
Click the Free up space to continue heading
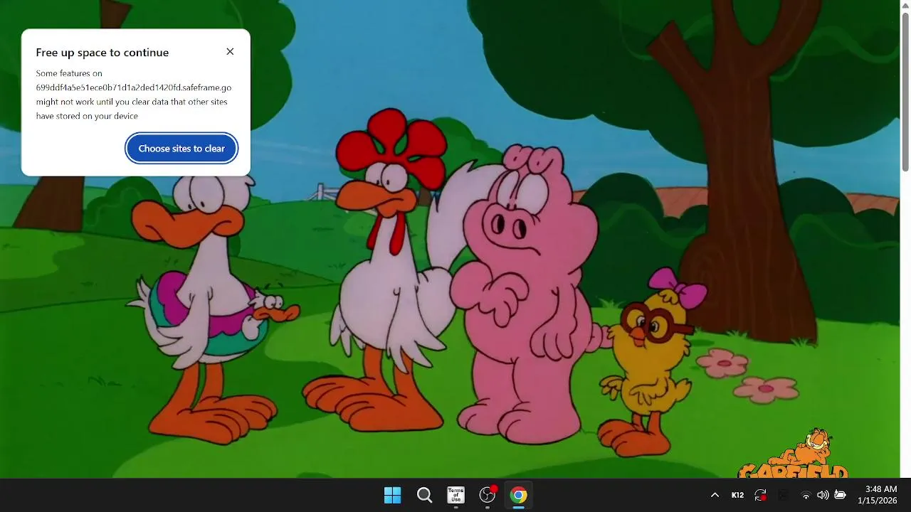102,53
